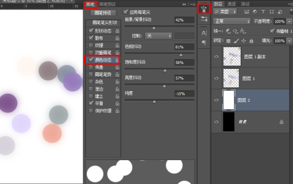The height and width of the screenshot is (184, 293).
Task: Click 不透明度 value field 100%
Action: (280, 21)
